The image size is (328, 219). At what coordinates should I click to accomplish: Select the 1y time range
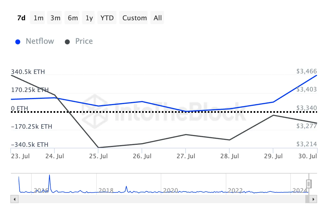(88, 18)
